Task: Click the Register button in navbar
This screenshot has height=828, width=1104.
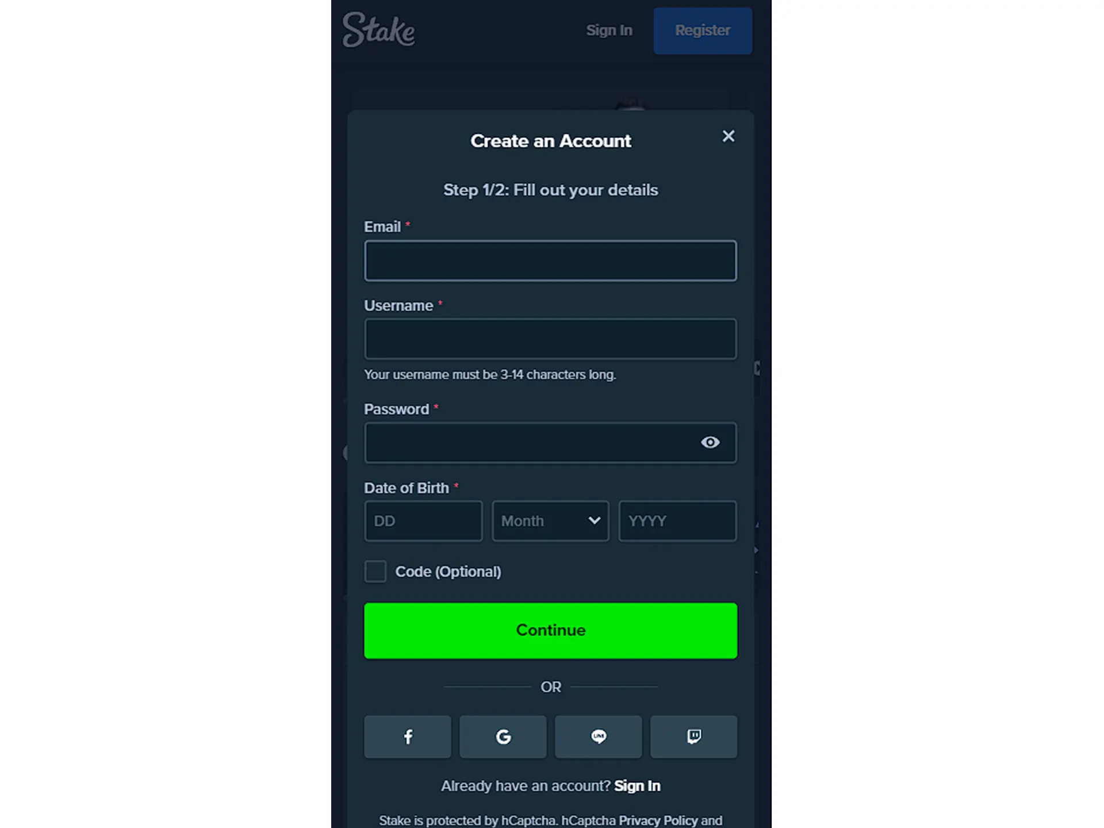Action: tap(703, 29)
